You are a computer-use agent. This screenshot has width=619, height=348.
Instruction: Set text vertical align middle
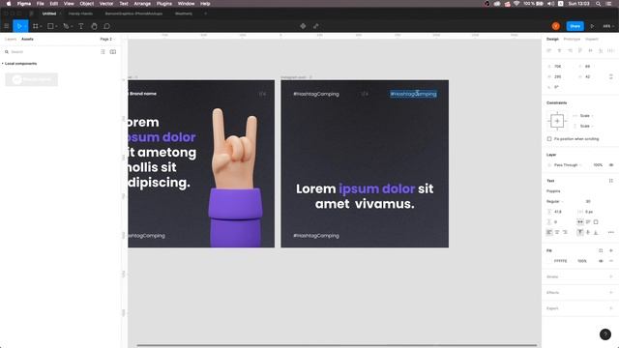[588, 232]
